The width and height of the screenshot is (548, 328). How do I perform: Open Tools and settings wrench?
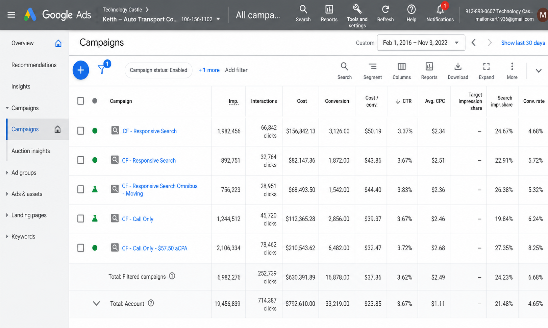click(x=357, y=9)
